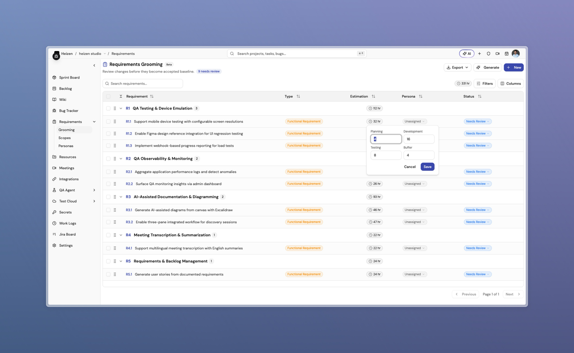Open the Meetings camera icon in sidebar
Screen dimensions: 574x353
click(x=54, y=168)
